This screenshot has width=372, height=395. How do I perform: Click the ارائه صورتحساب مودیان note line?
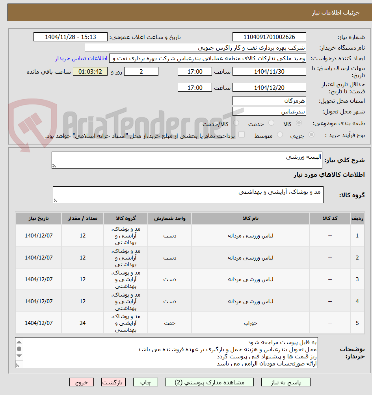[x=267, y=364]
